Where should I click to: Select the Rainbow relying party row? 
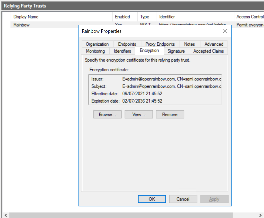point(22,25)
